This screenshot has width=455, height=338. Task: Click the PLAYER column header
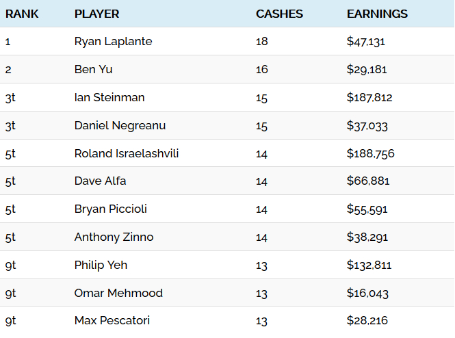coord(96,14)
